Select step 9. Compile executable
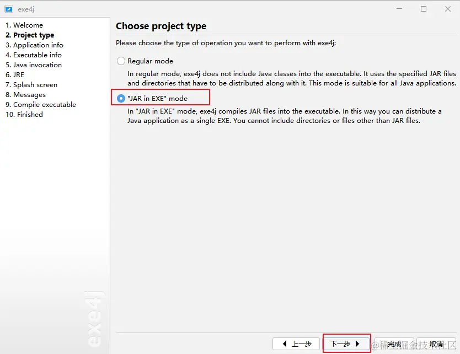The width and height of the screenshot is (460, 354). tap(41, 105)
